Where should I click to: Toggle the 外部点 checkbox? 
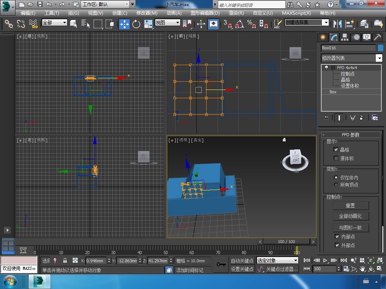[x=337, y=245]
